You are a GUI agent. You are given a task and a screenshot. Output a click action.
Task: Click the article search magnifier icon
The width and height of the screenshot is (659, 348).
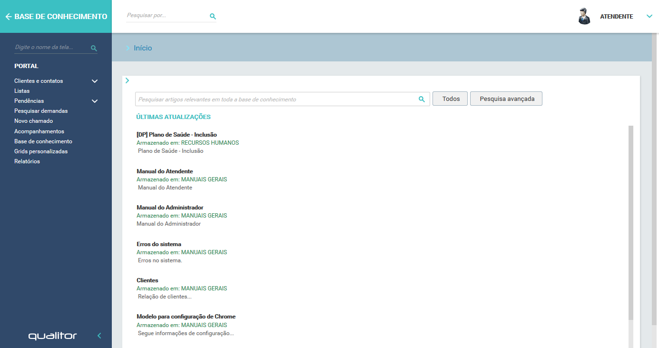(x=422, y=99)
